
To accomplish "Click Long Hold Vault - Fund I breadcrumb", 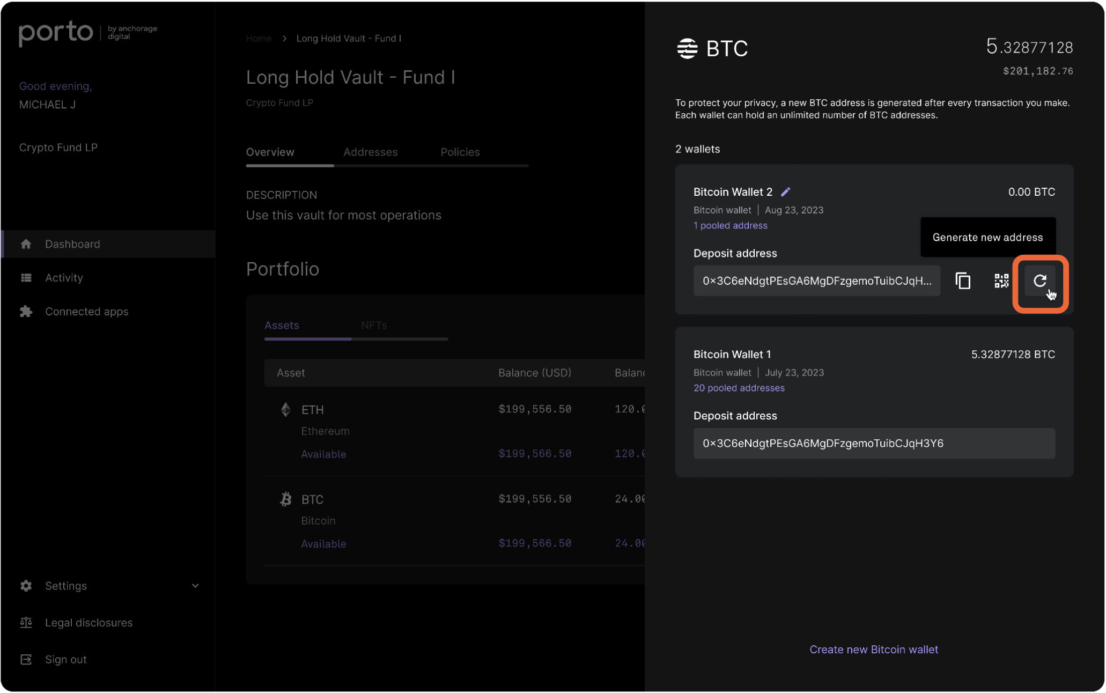I will [x=349, y=39].
